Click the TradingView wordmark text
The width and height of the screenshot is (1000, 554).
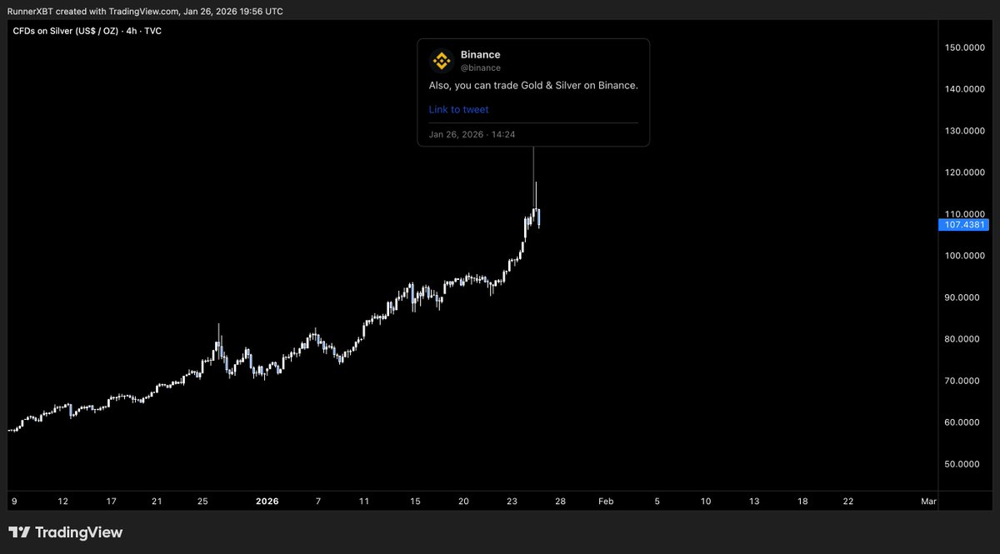[x=77, y=532]
